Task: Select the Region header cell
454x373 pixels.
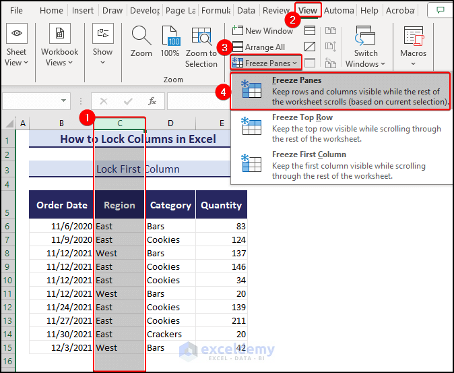Action: click(120, 204)
